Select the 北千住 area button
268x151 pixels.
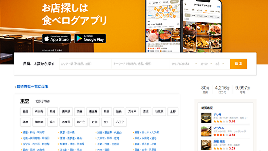(81, 122)
